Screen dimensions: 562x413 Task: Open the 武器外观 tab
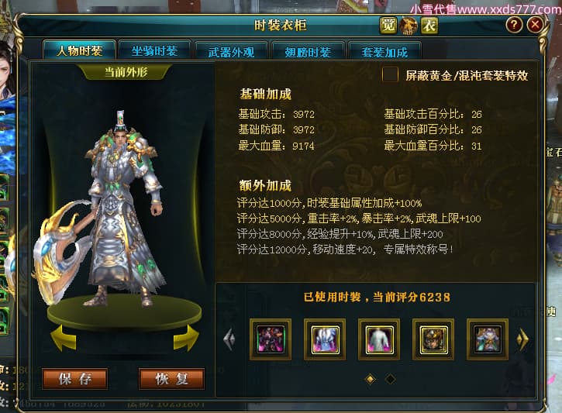[x=231, y=52]
